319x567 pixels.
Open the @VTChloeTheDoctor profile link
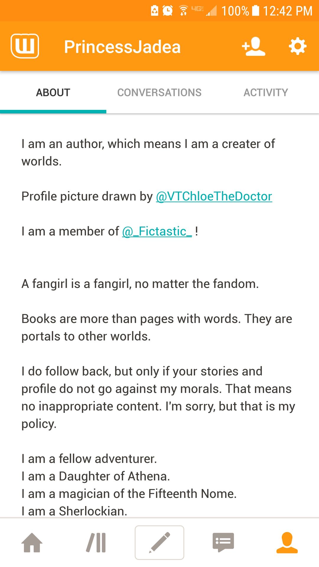[214, 196]
